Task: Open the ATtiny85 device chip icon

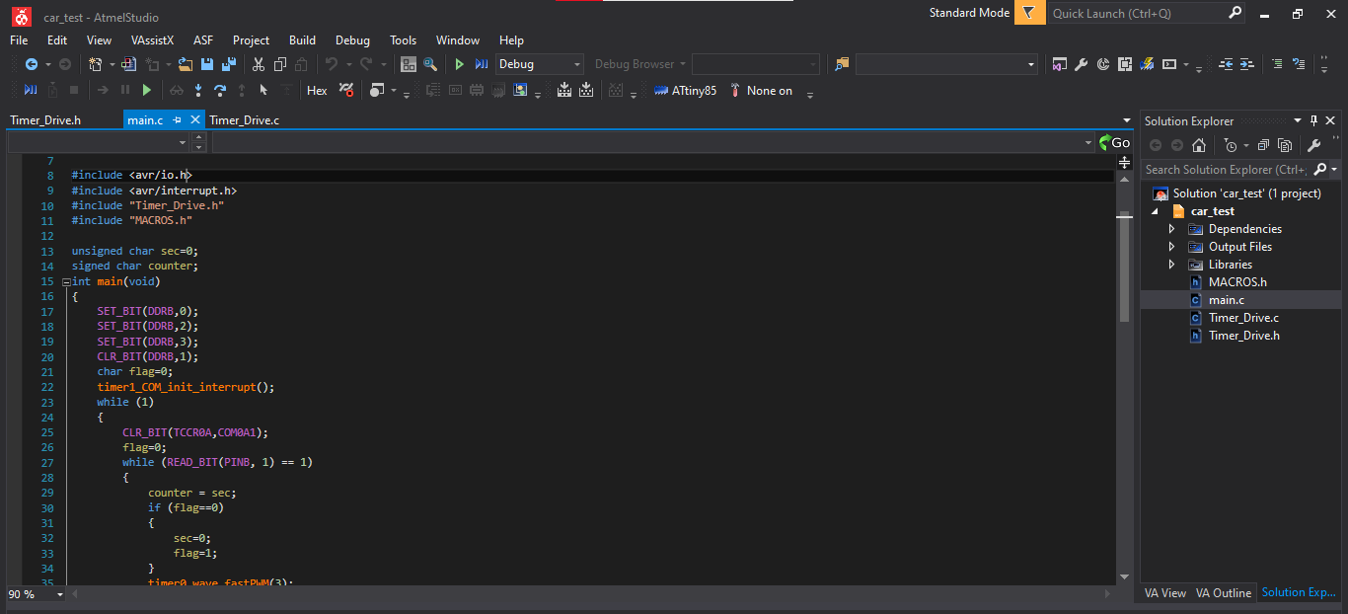Action: (661, 90)
